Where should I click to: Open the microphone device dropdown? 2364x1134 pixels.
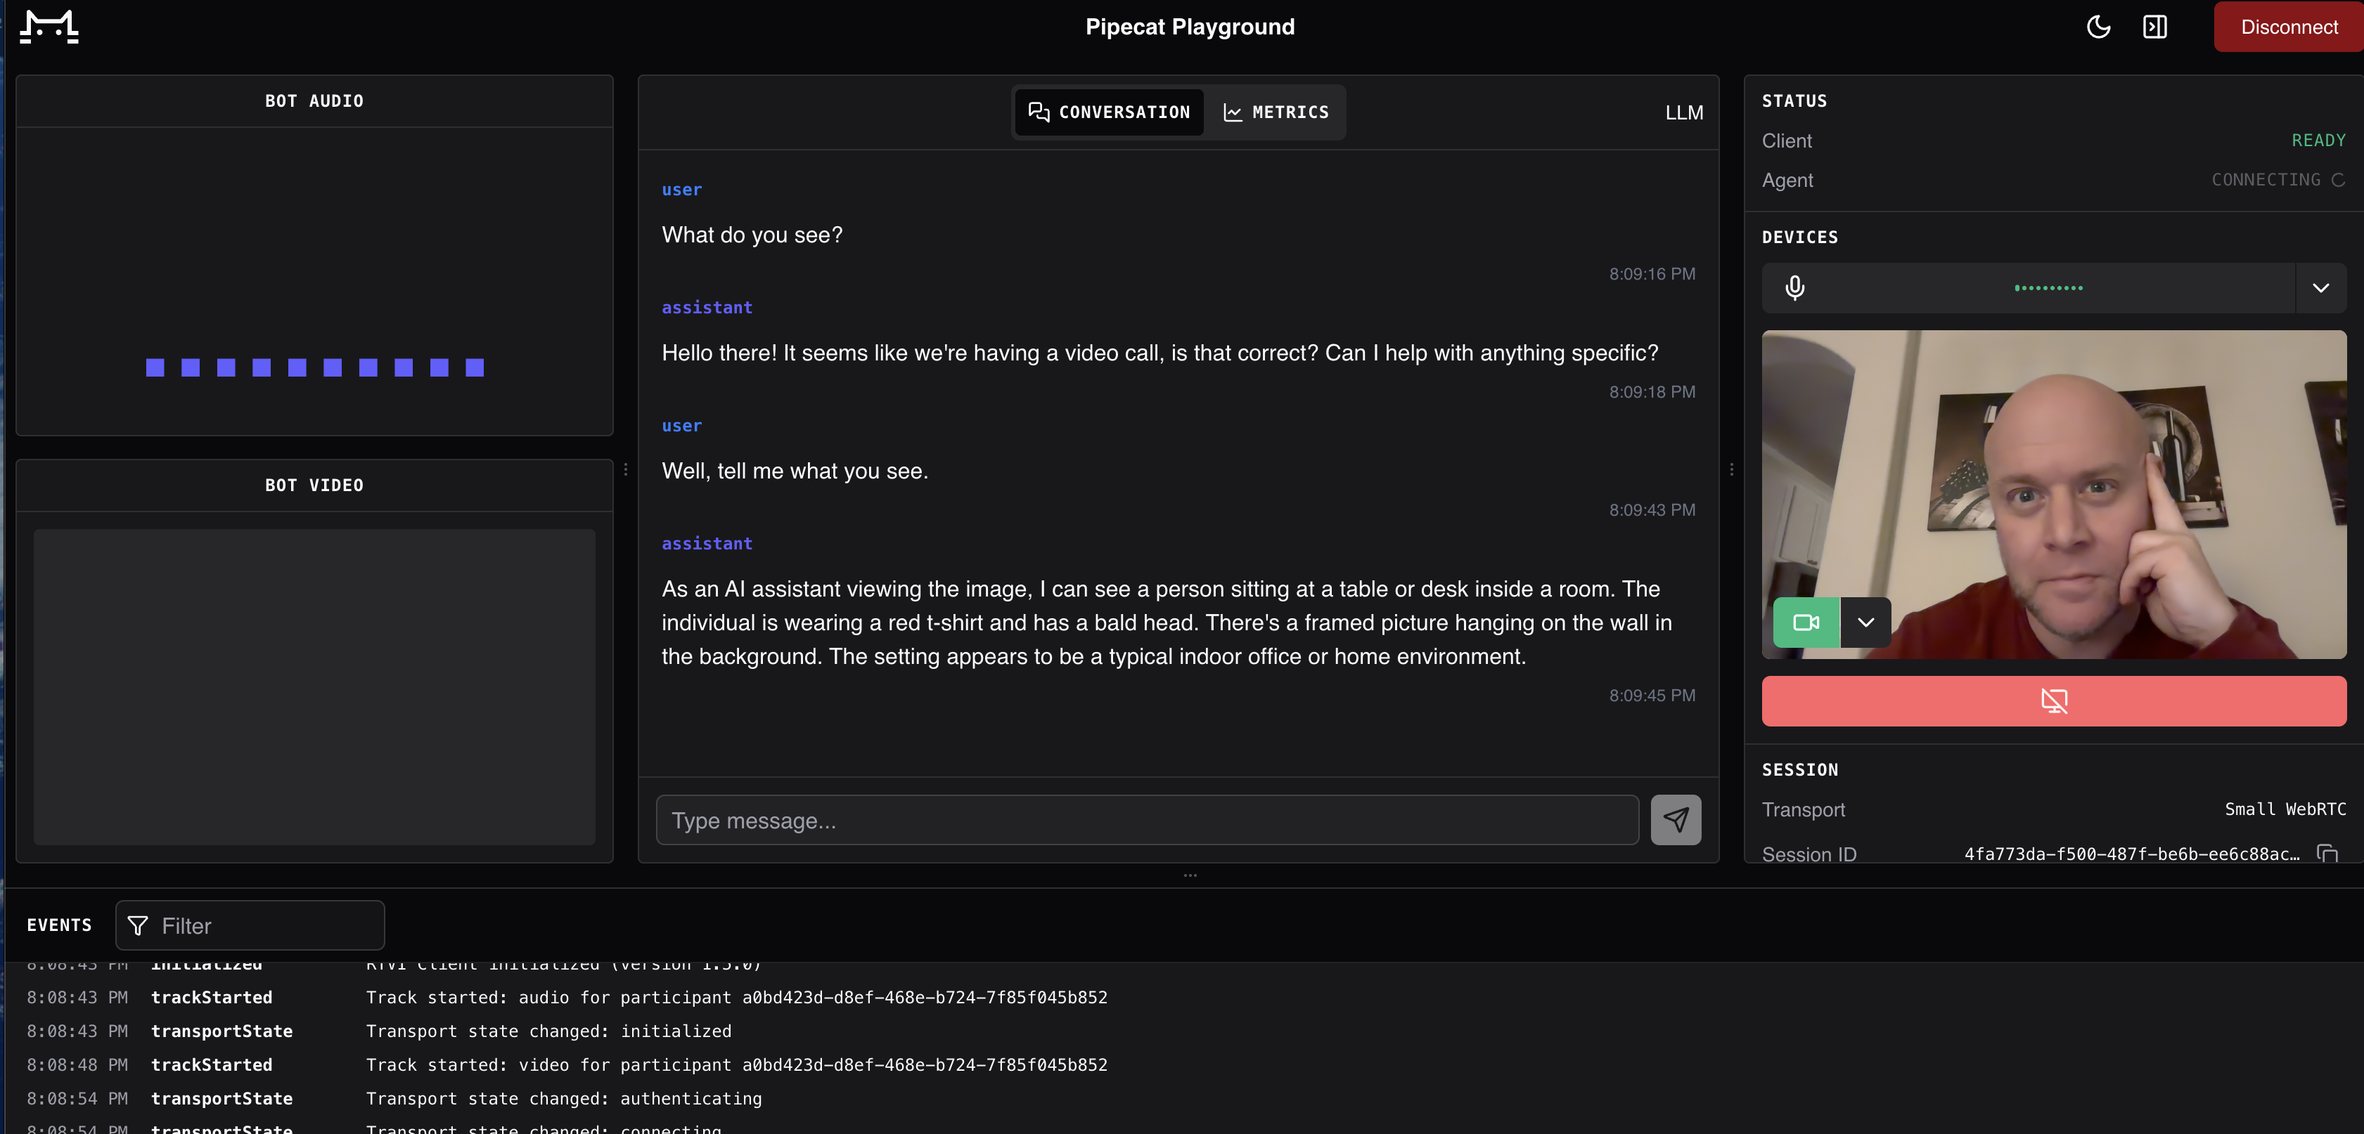pos(2321,288)
